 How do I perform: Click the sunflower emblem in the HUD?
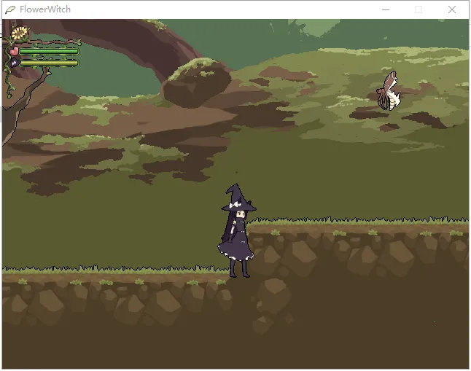point(20,33)
